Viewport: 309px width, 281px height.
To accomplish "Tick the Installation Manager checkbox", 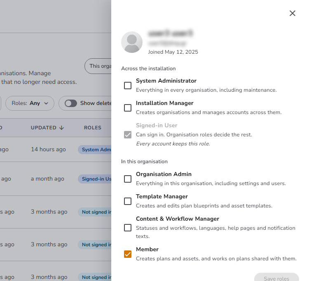I will [128, 108].
